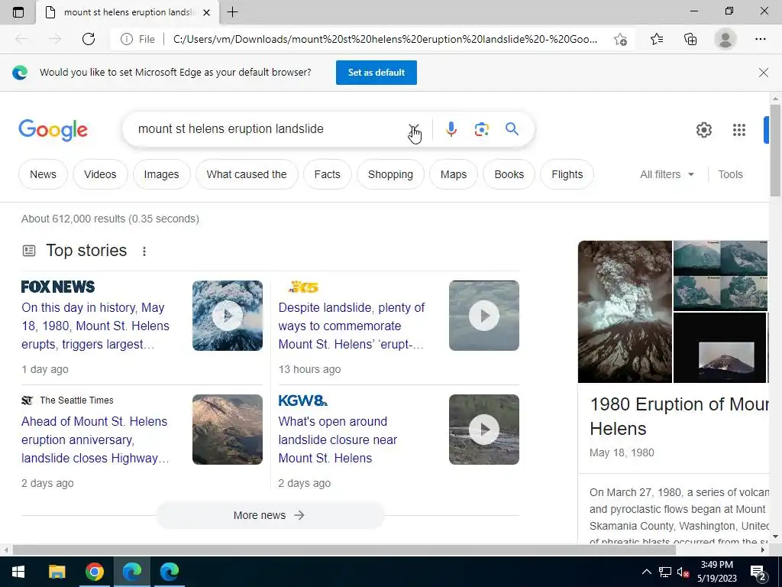782x587 pixels.
Task: View the file site information icon
Action: (x=127, y=39)
